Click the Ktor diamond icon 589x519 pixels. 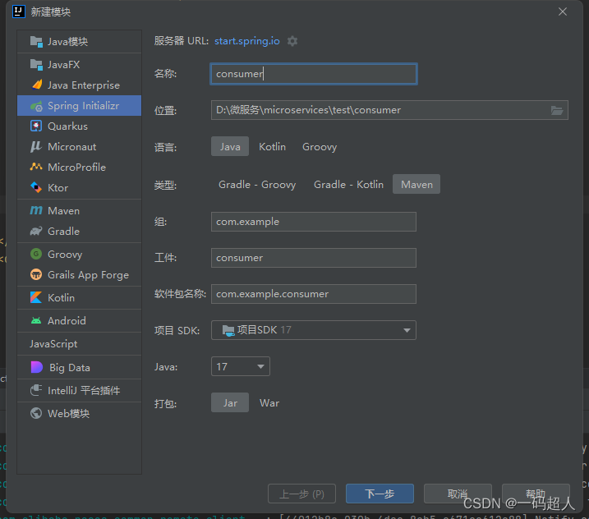click(x=36, y=187)
